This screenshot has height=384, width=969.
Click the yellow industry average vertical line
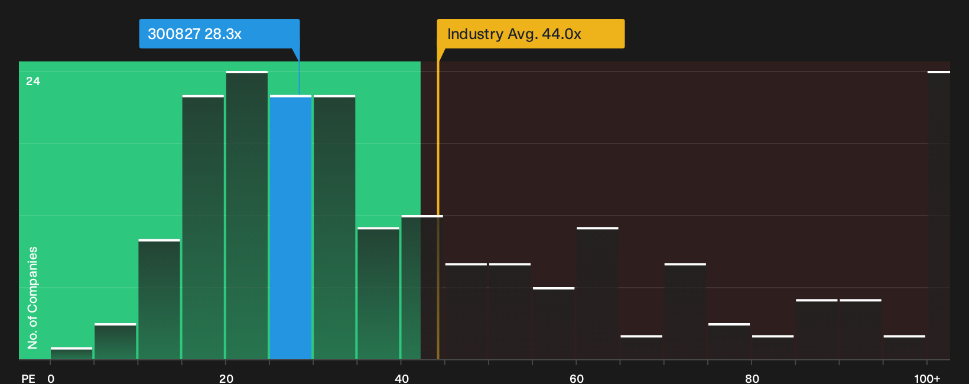click(438, 204)
